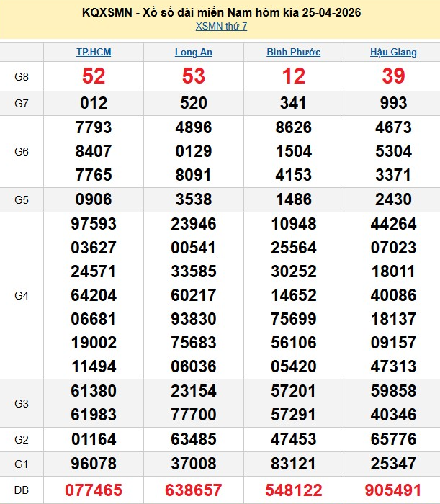Click the G8 row label
Screen dimensions: 440x504
coord(22,76)
